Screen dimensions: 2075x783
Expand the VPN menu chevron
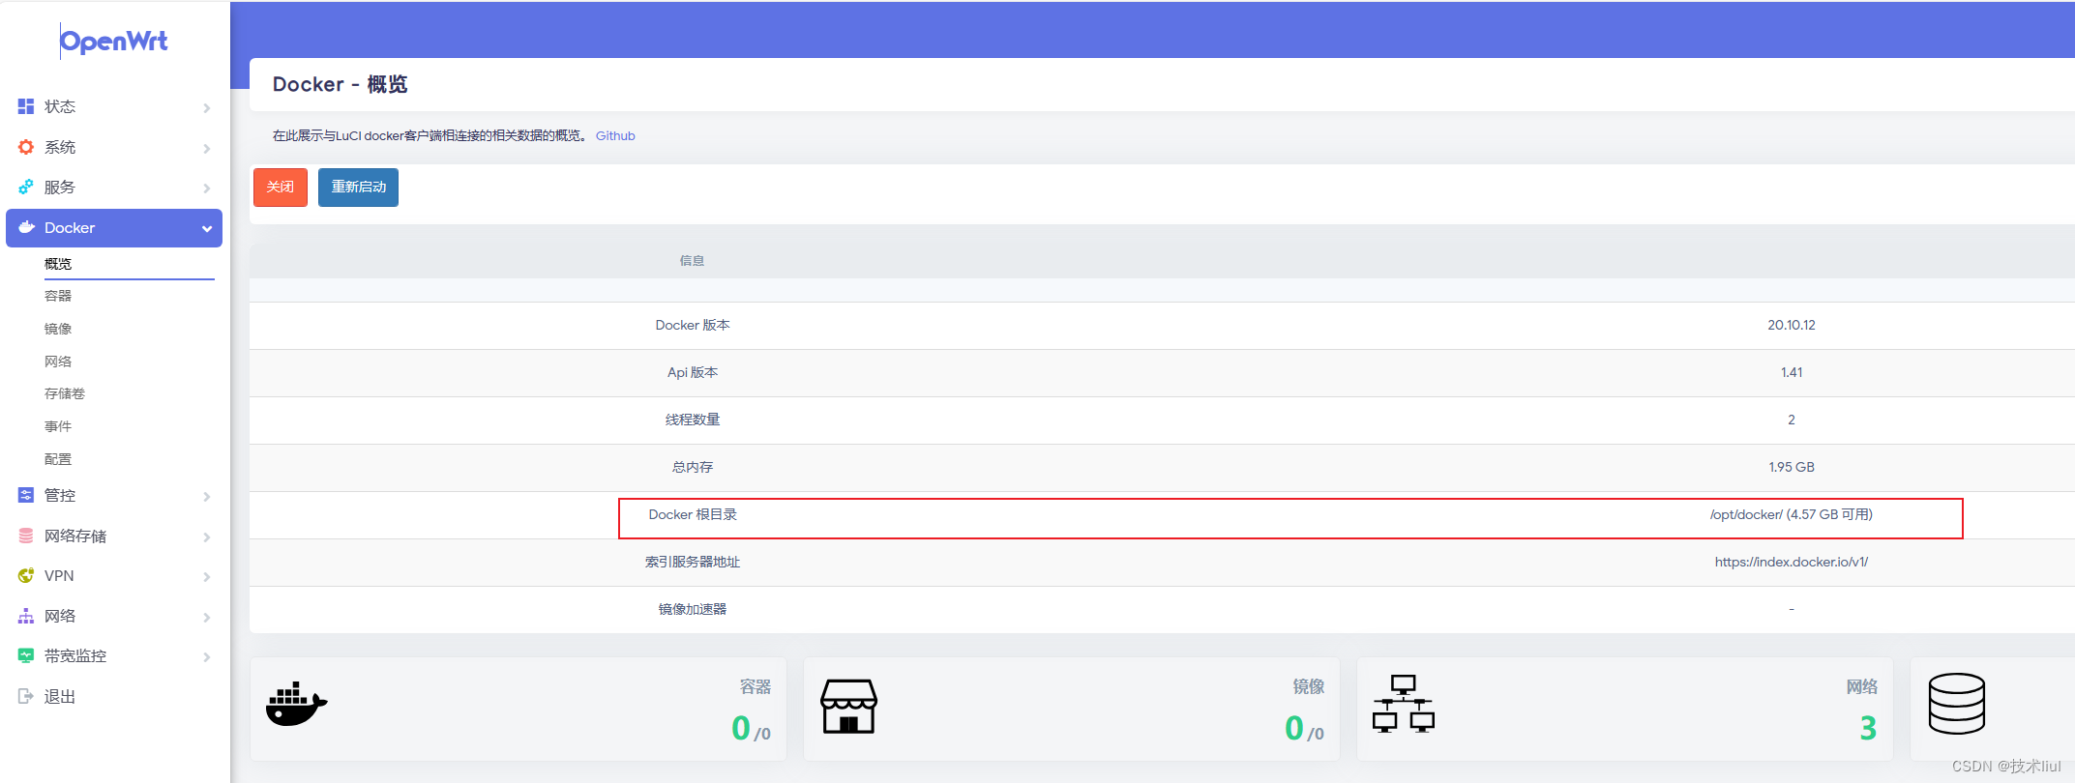(x=207, y=576)
